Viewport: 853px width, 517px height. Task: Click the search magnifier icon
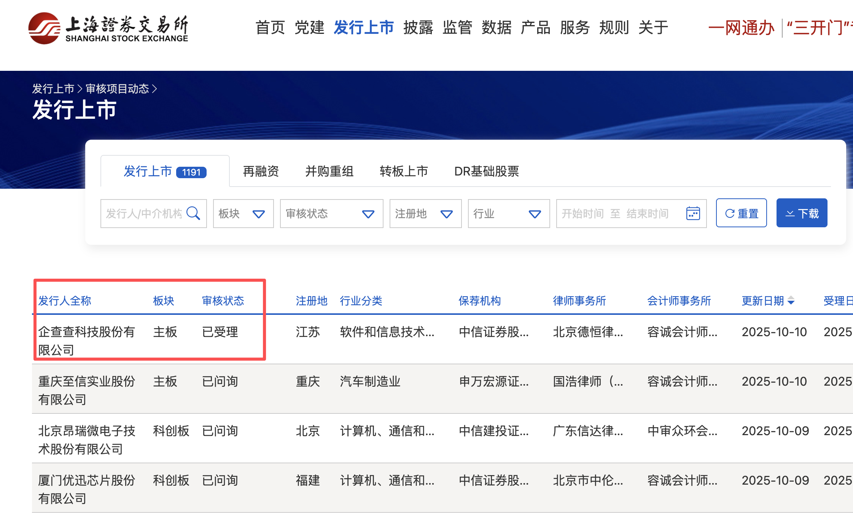193,214
